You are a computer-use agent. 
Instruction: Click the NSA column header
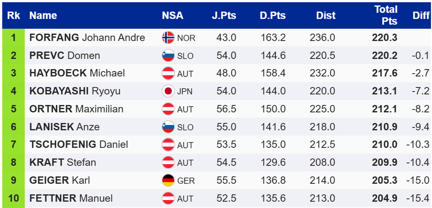172,15
